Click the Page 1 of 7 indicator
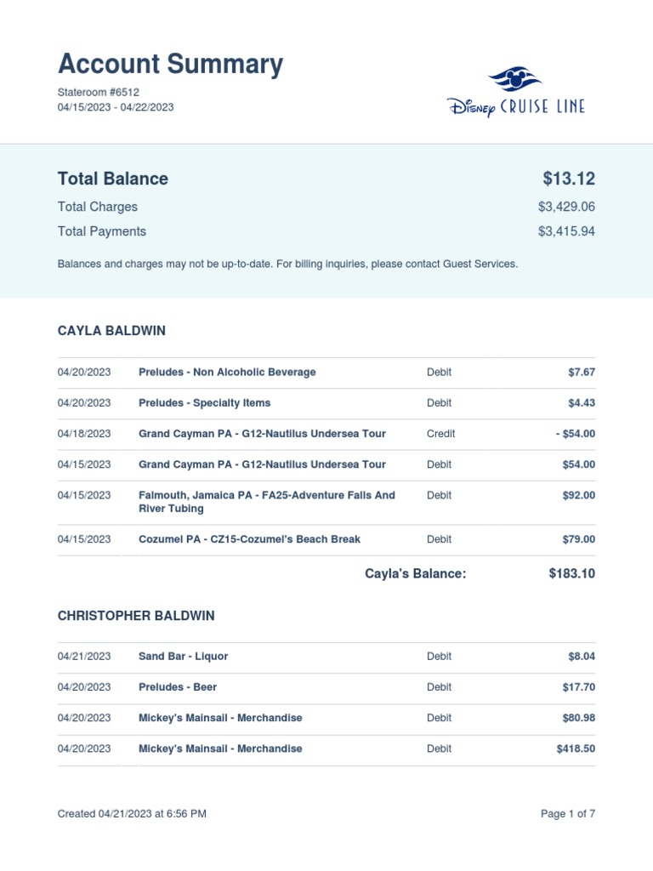The width and height of the screenshot is (653, 871). point(567,814)
